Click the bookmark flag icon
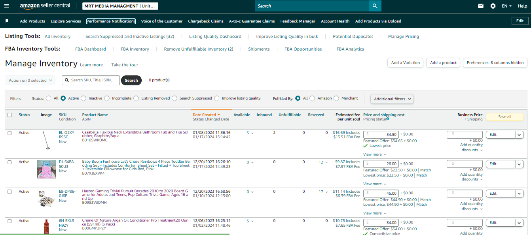The image size is (531, 235). tap(7, 21)
